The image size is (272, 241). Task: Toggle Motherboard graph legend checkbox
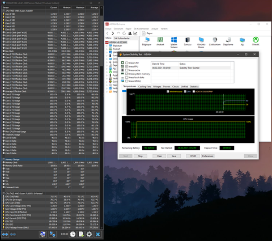[x=168, y=91]
